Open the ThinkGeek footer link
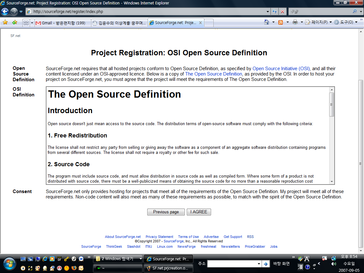The image size is (364, 273). pyautogui.click(x=114, y=246)
